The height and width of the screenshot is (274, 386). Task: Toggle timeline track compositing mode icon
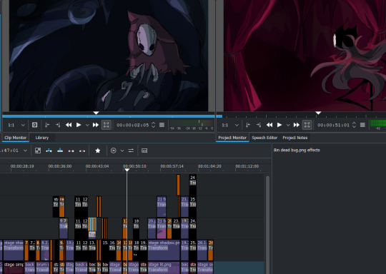(x=38, y=151)
